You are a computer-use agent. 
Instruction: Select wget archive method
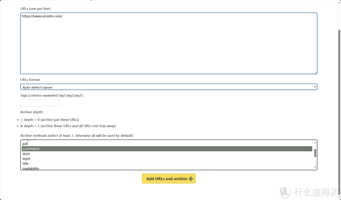26,159
